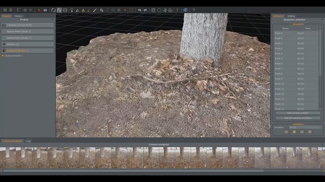Viewport: 325px width, 182px height.
Task: Click the bounding box brackets toolbar icon
Action: point(131,10)
